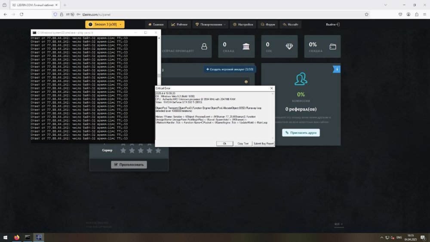Rate the server with the first star
The height and width of the screenshot is (242, 430).
(123, 150)
